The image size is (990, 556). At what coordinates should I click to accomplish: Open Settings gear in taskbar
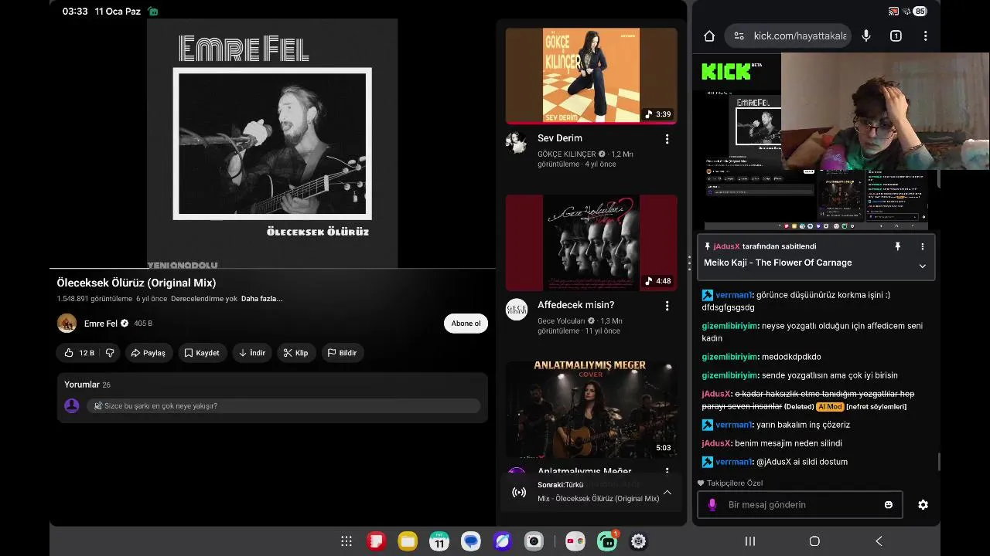pyautogui.click(x=638, y=541)
